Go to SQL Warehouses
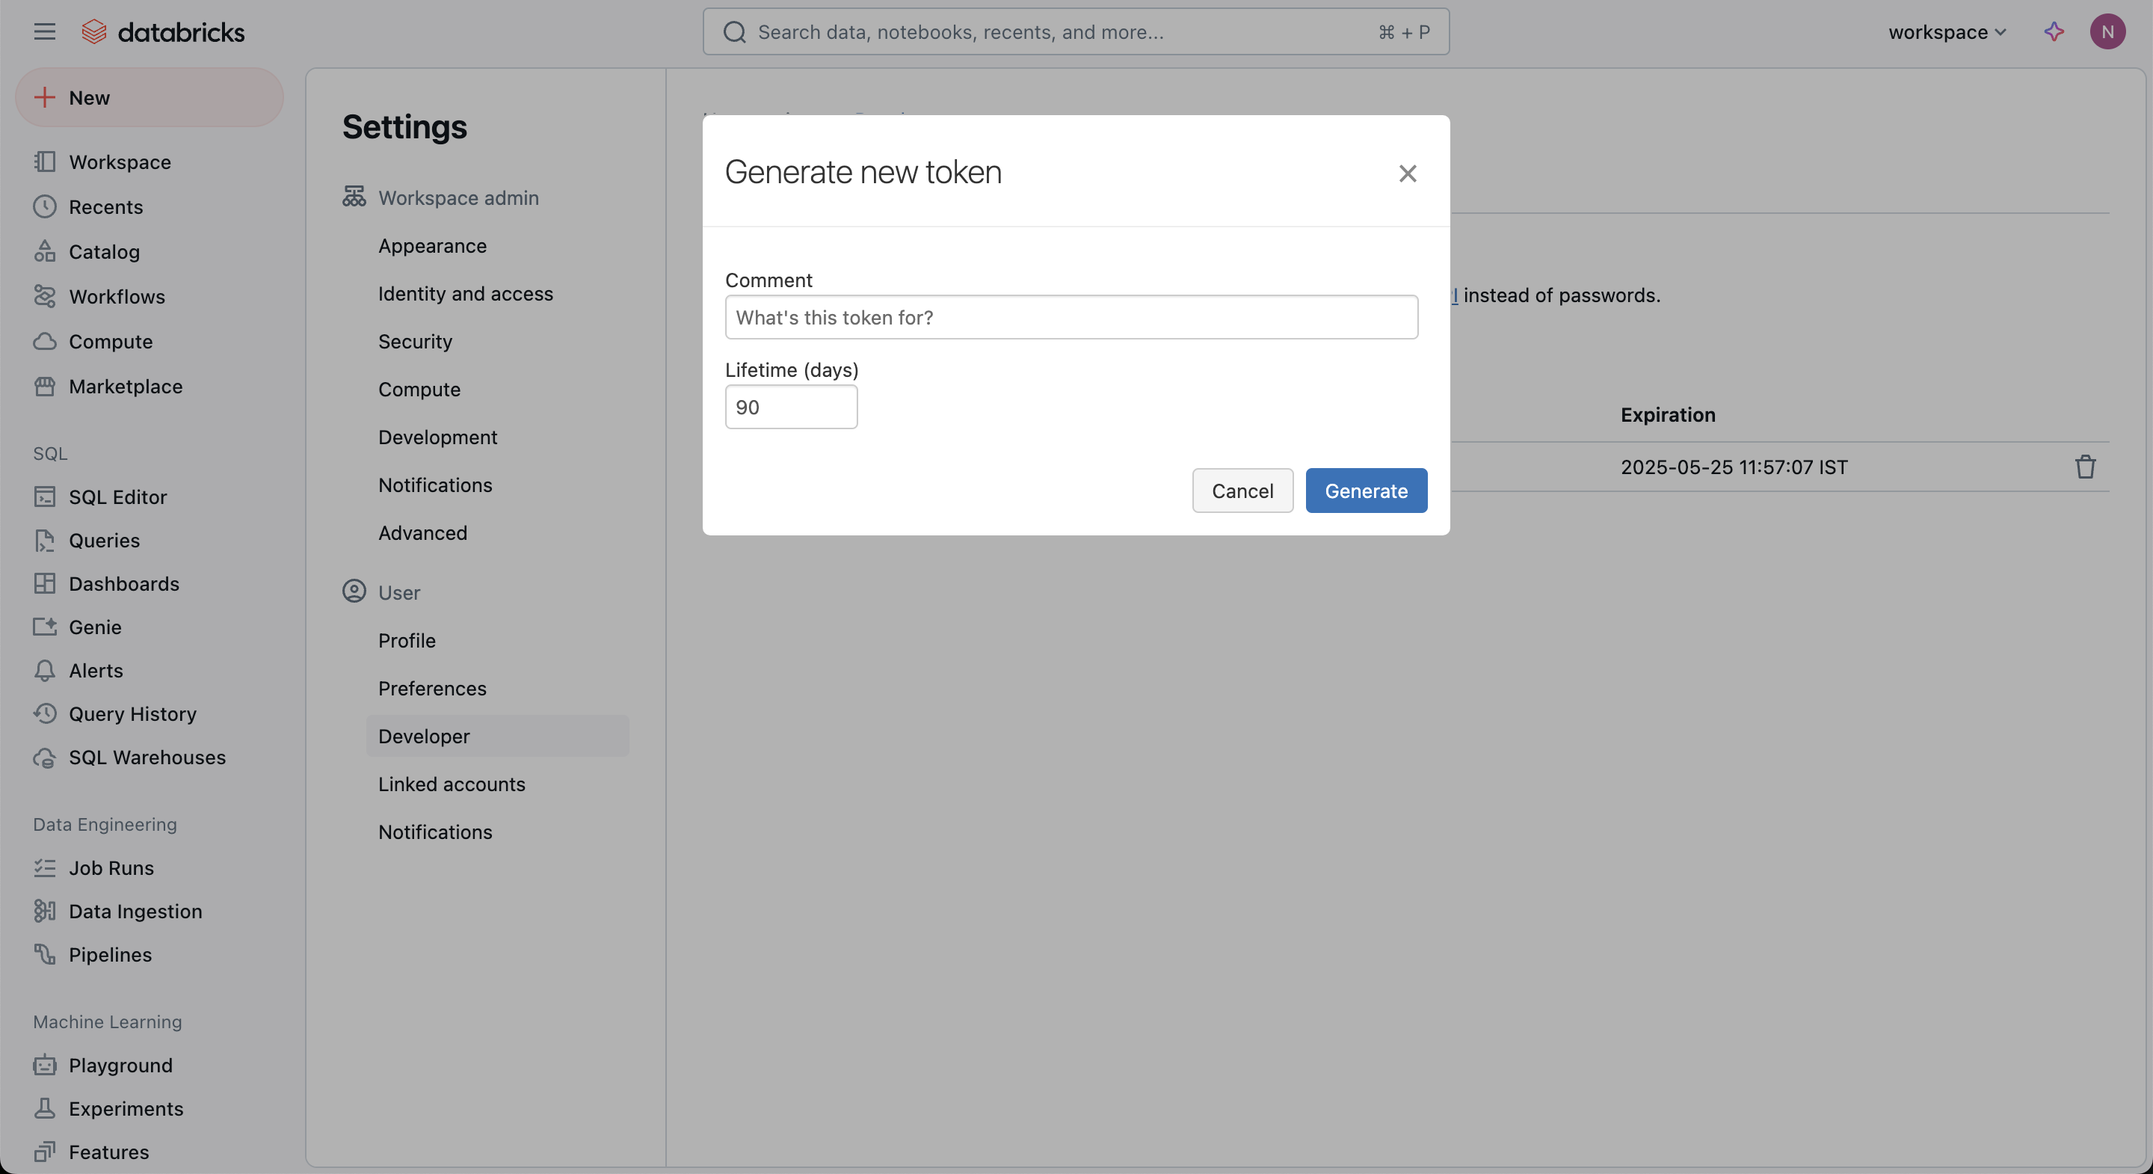The image size is (2153, 1174). 147,757
